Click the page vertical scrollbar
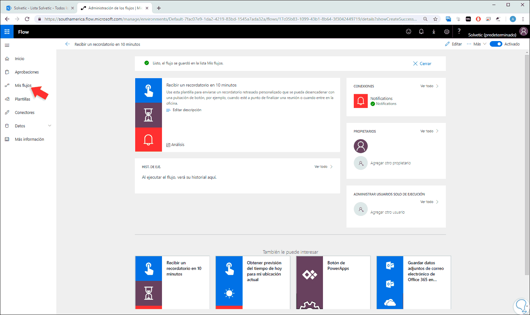530x315 pixels. click(x=527, y=165)
